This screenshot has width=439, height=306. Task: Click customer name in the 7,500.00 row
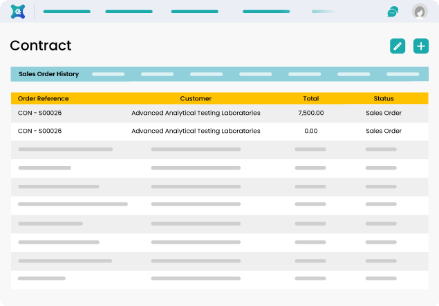point(196,113)
